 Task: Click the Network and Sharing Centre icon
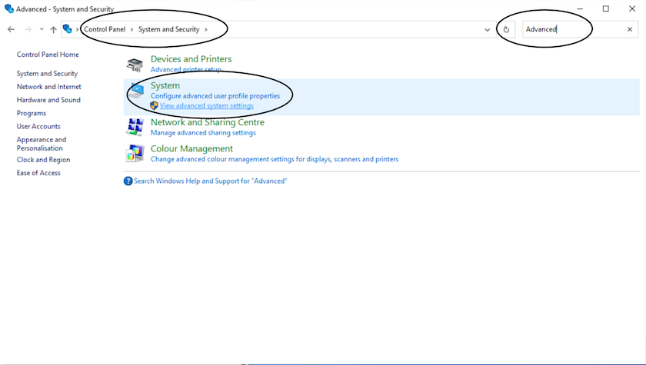(x=135, y=127)
